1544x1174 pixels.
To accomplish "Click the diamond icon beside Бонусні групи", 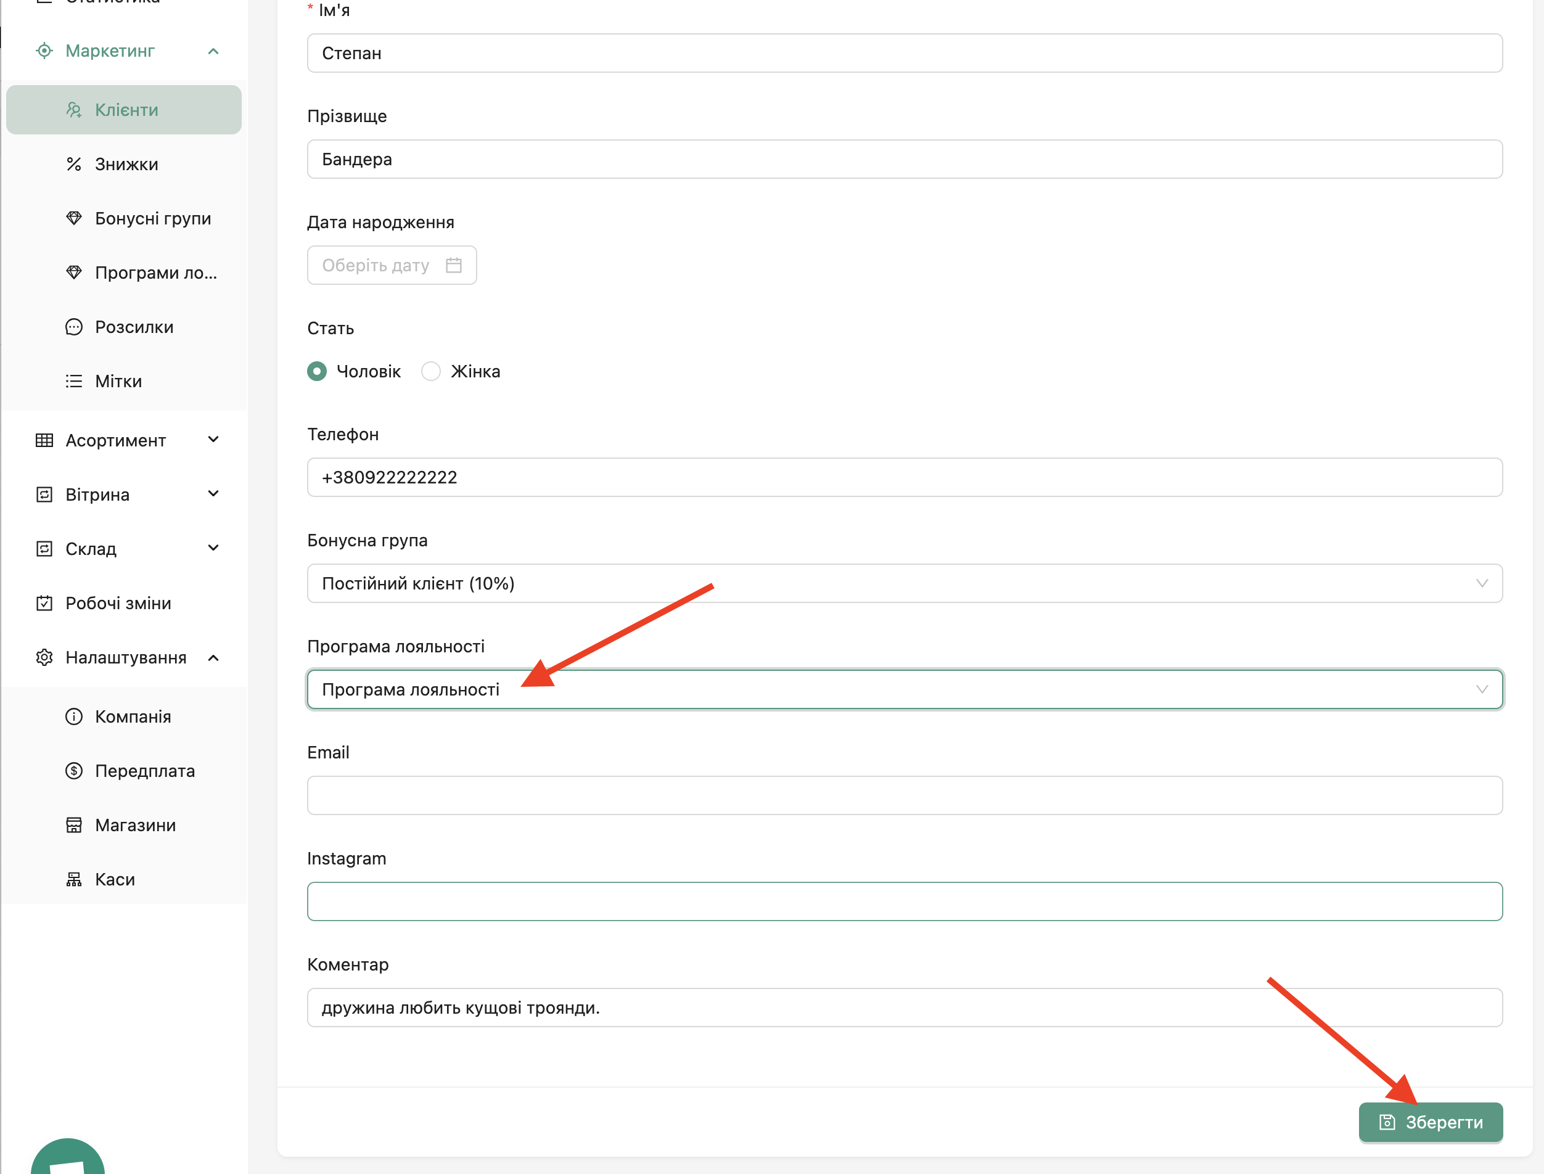I will pyautogui.click(x=74, y=218).
